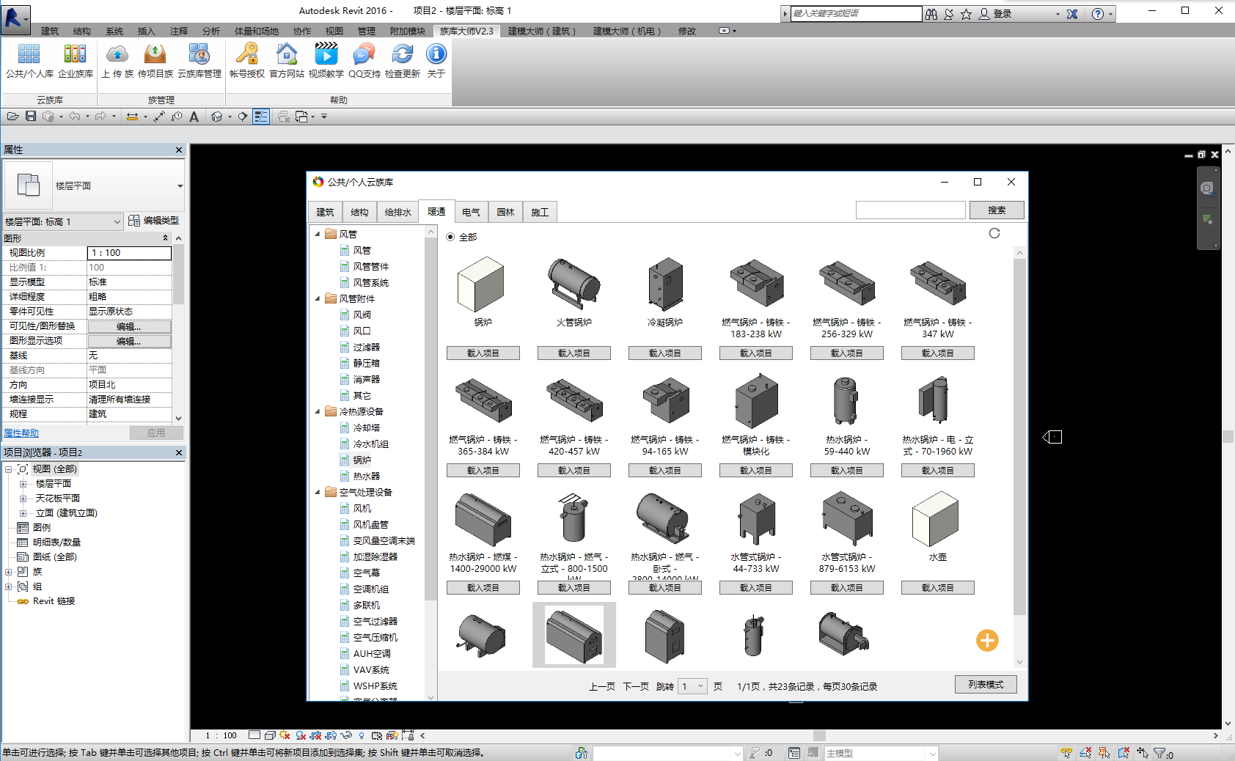Click the star favorites icon in title bar
This screenshot has width=1235, height=761.
pyautogui.click(x=967, y=14)
